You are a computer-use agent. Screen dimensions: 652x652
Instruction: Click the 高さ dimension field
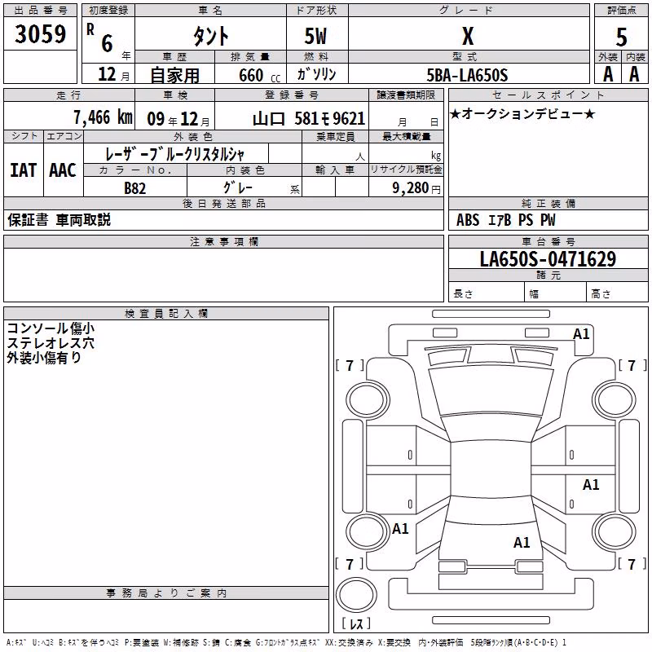617,293
